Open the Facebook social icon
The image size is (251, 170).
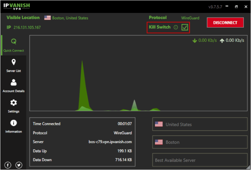(8, 165)
